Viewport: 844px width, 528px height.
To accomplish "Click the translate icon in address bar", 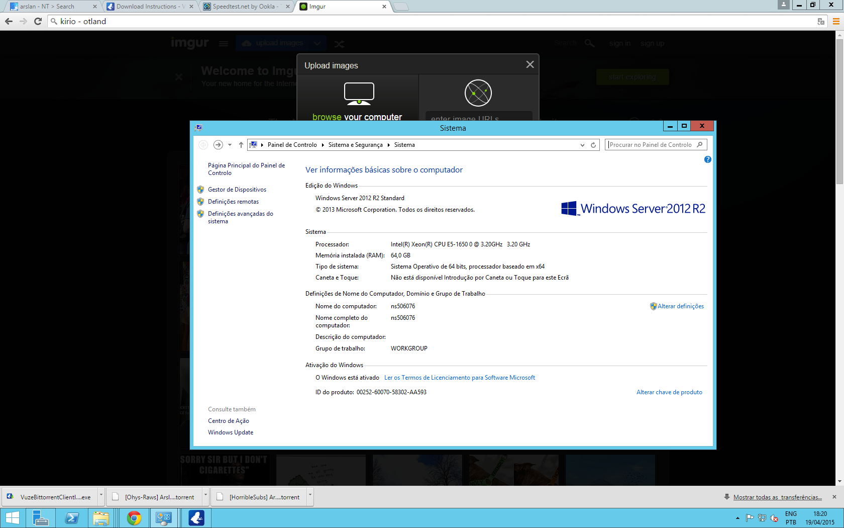I will (821, 21).
